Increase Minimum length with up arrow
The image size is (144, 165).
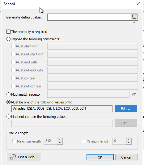coord(129,140)
